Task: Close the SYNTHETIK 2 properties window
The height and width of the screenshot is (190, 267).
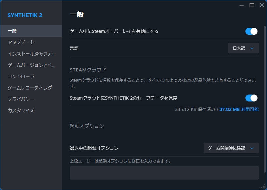Action: tap(262, 5)
